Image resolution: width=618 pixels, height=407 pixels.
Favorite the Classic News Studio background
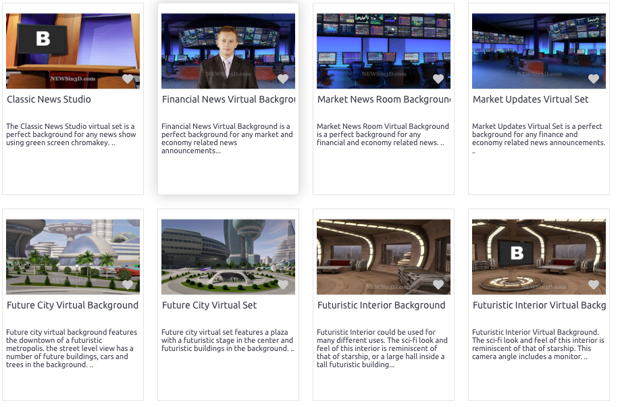128,79
